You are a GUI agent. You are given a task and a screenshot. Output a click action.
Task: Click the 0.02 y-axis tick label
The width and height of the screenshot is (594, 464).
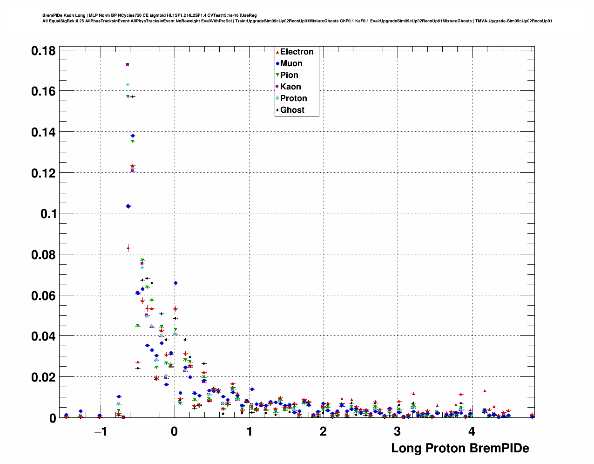pyautogui.click(x=43, y=377)
